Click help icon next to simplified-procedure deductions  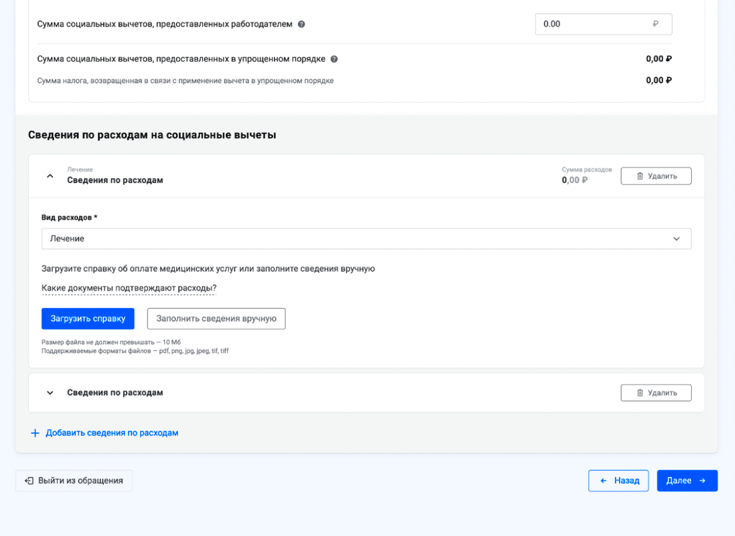tap(334, 59)
